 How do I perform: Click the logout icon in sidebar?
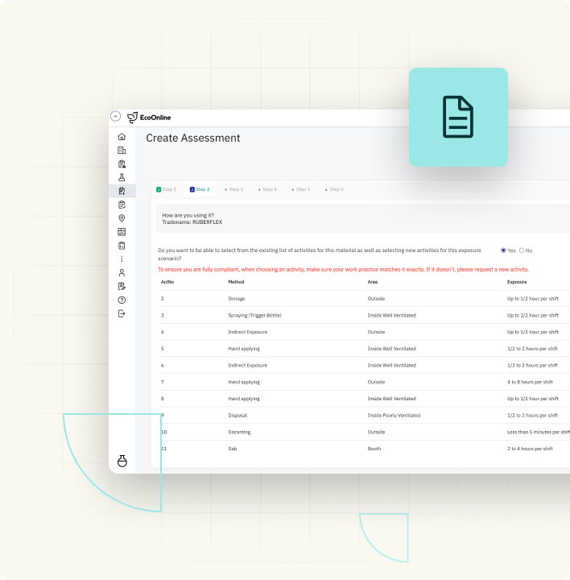(122, 314)
